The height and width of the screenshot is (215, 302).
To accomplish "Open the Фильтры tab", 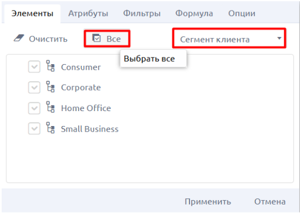I will tap(142, 13).
